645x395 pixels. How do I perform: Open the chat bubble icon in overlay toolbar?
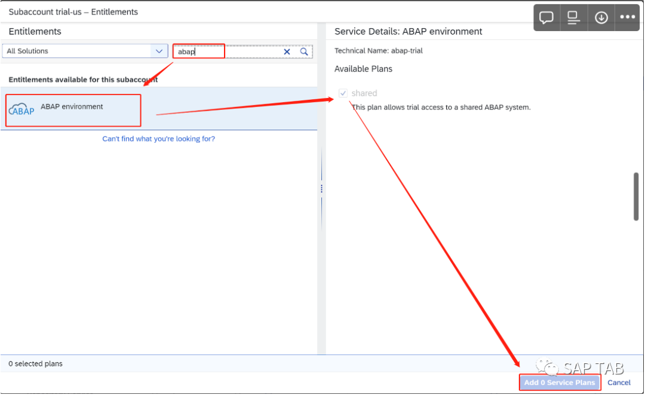tap(546, 18)
